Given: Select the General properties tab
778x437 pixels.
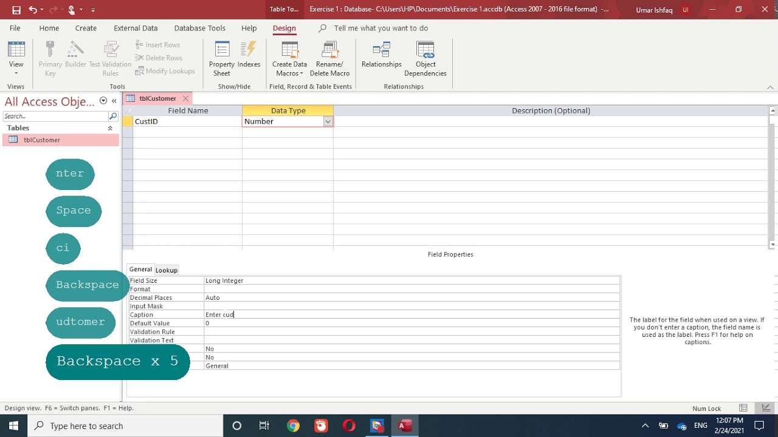Looking at the screenshot, I should 140,269.
